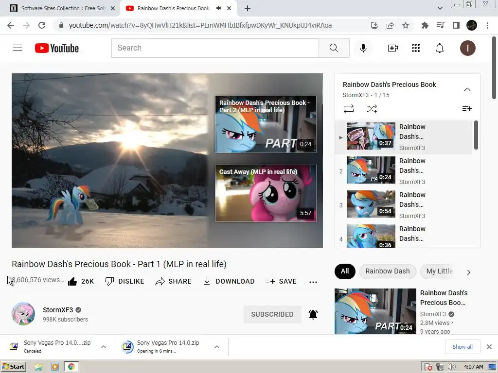Click the search magnifier button
Image resolution: width=498 pixels, height=373 pixels.
(x=334, y=48)
